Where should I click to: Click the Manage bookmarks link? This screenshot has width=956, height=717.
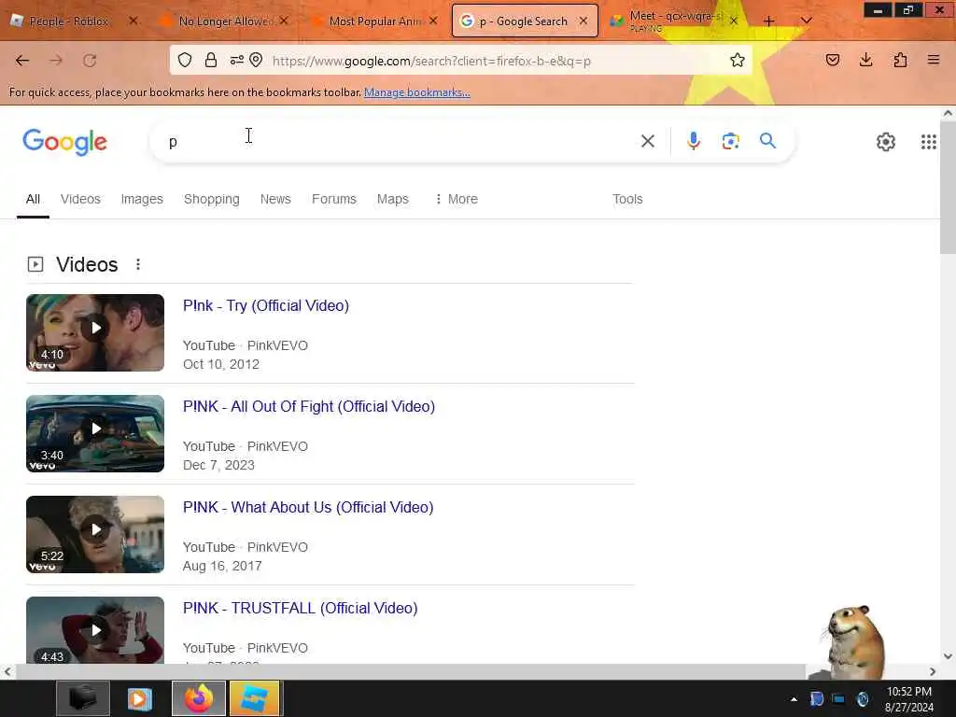click(x=417, y=92)
